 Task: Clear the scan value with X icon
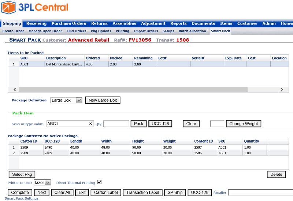coord(90,124)
